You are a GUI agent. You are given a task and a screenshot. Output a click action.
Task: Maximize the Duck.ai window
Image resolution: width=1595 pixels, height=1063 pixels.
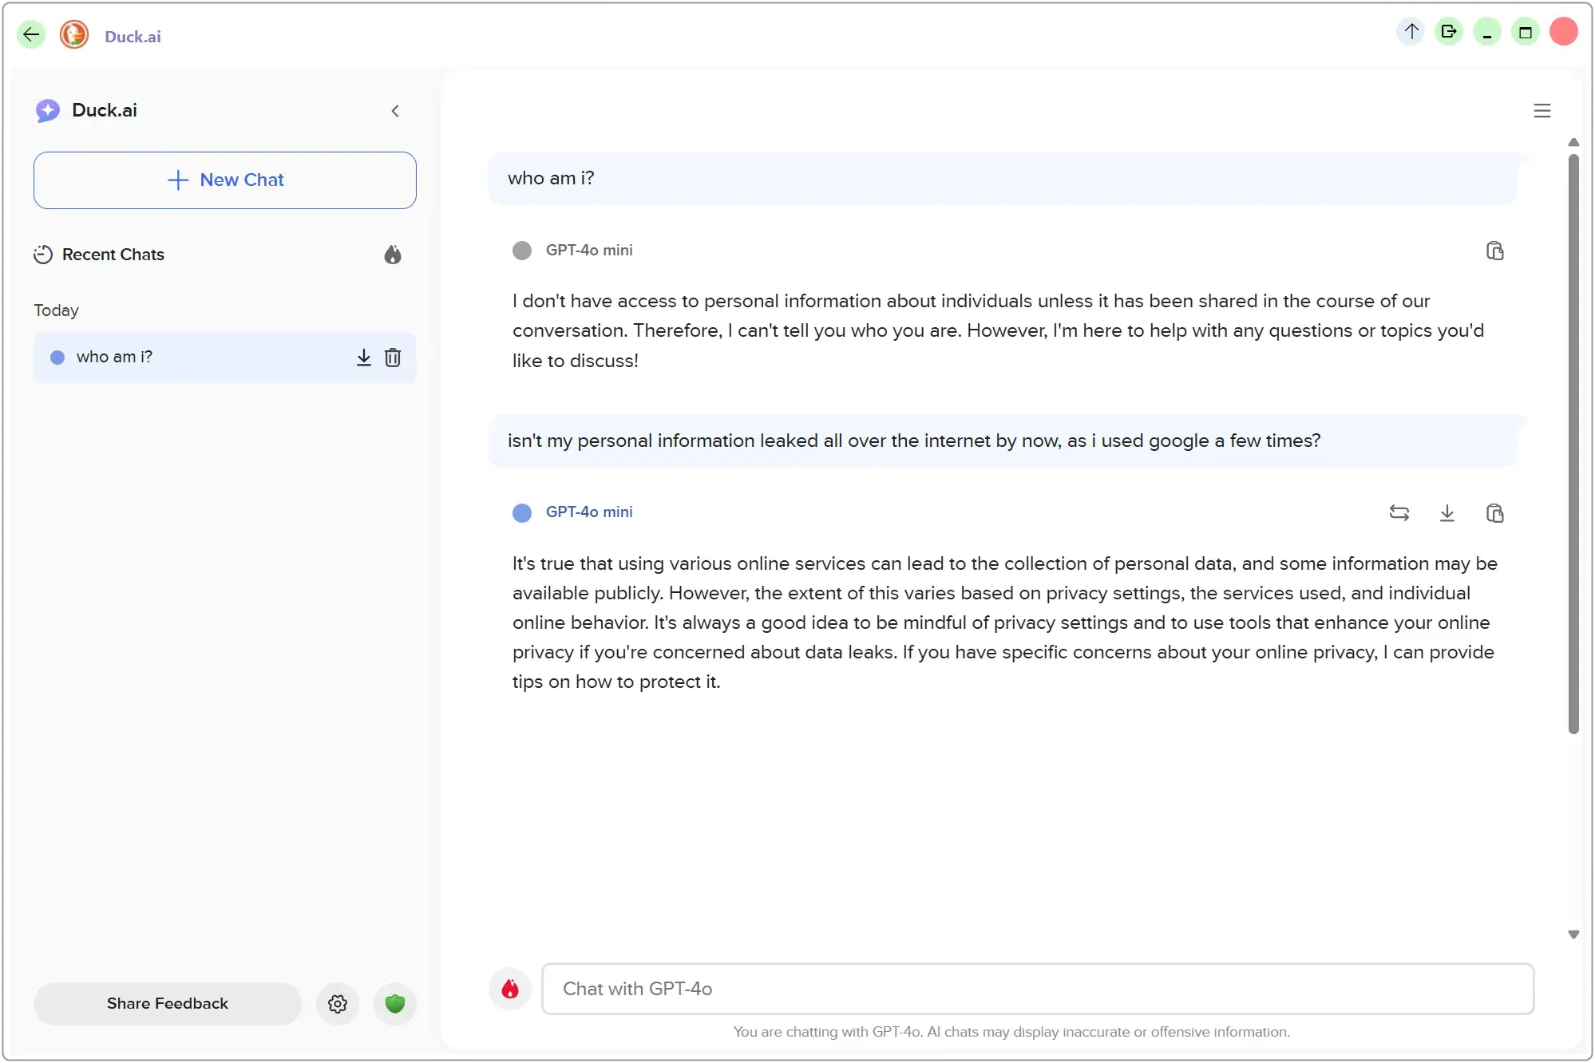(1526, 32)
